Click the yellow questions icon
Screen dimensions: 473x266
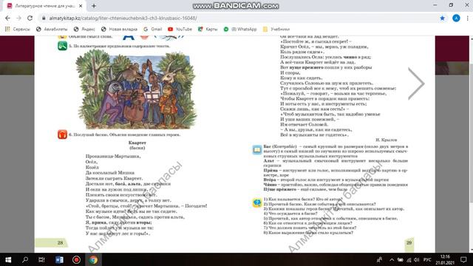[x=257, y=202]
